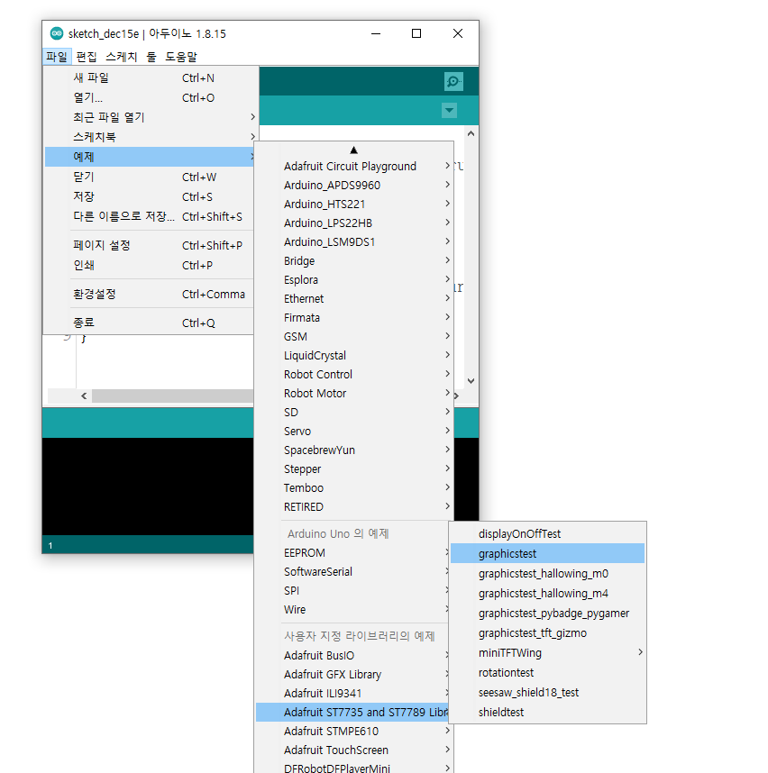The image size is (768, 773).
Task: Expand Adafruit Circuit Playground examples
Action: (354, 166)
